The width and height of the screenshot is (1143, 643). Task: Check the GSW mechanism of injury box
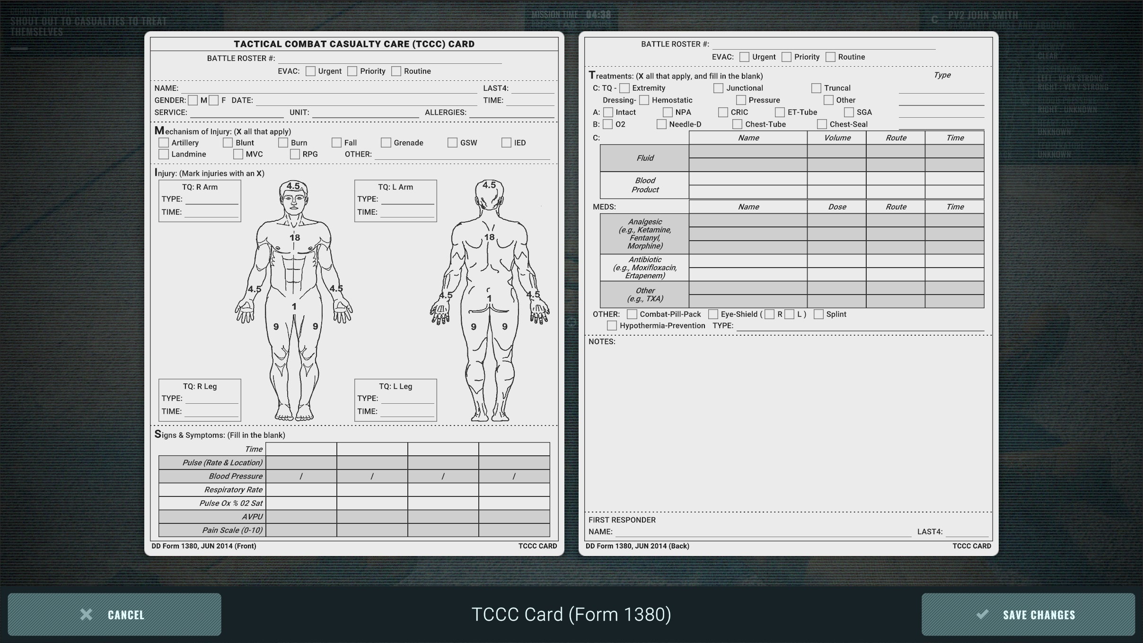(x=452, y=142)
